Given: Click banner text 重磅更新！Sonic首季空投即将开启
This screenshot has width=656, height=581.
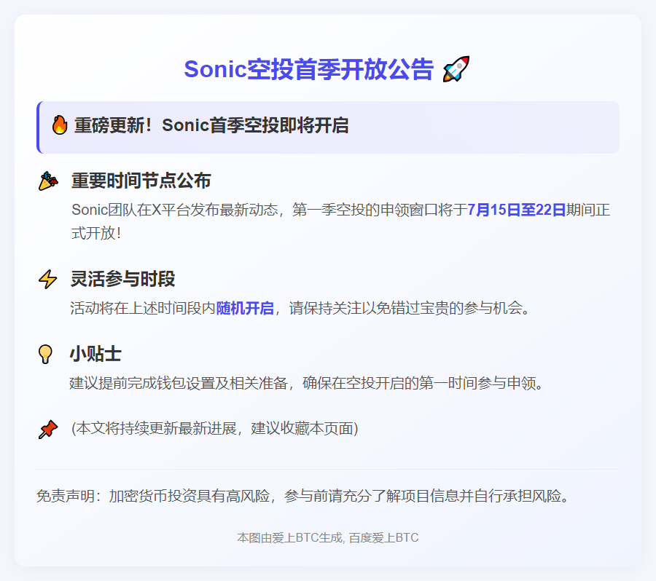Looking at the screenshot, I should pos(211,125).
